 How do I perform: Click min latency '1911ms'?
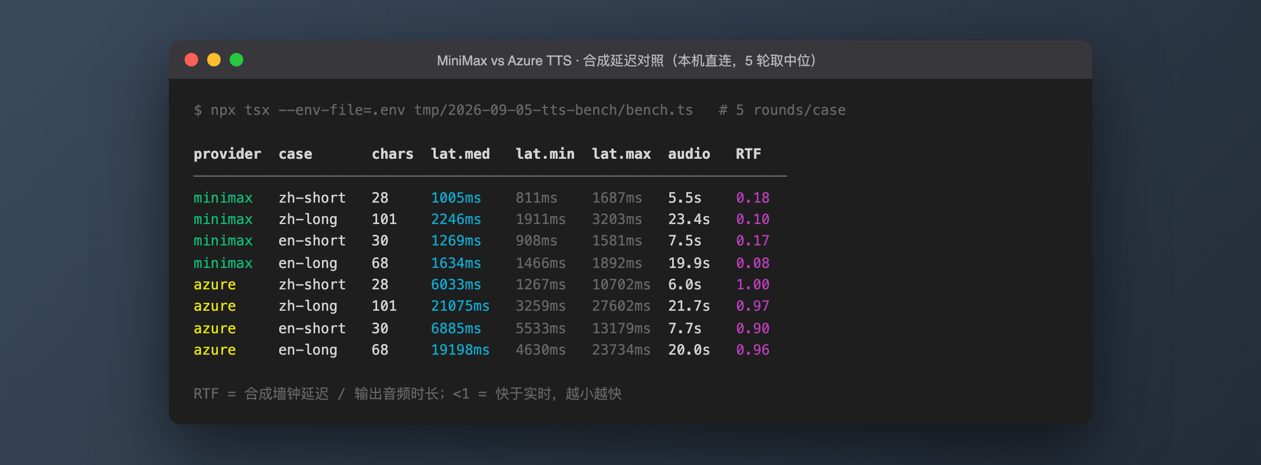pos(540,219)
